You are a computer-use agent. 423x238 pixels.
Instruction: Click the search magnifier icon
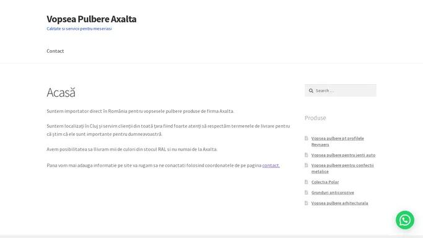311,90
